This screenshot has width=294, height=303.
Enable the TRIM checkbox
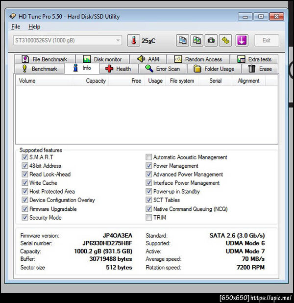point(149,217)
